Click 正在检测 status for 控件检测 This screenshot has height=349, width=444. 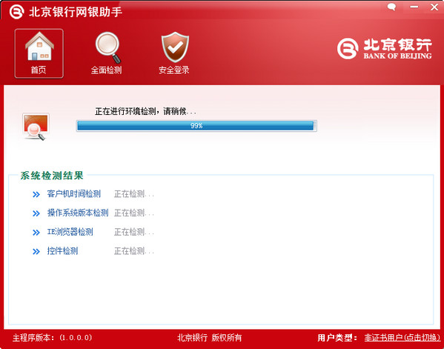[133, 250]
